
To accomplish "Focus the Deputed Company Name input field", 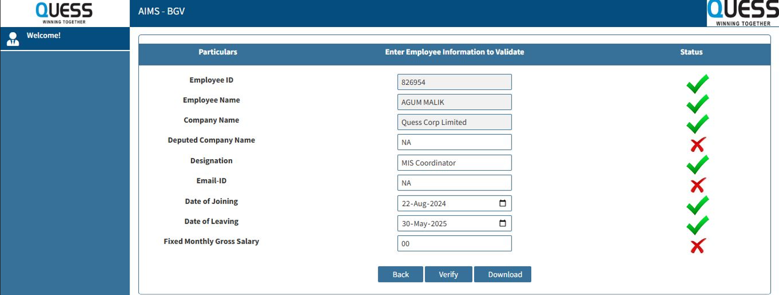I will coord(454,143).
